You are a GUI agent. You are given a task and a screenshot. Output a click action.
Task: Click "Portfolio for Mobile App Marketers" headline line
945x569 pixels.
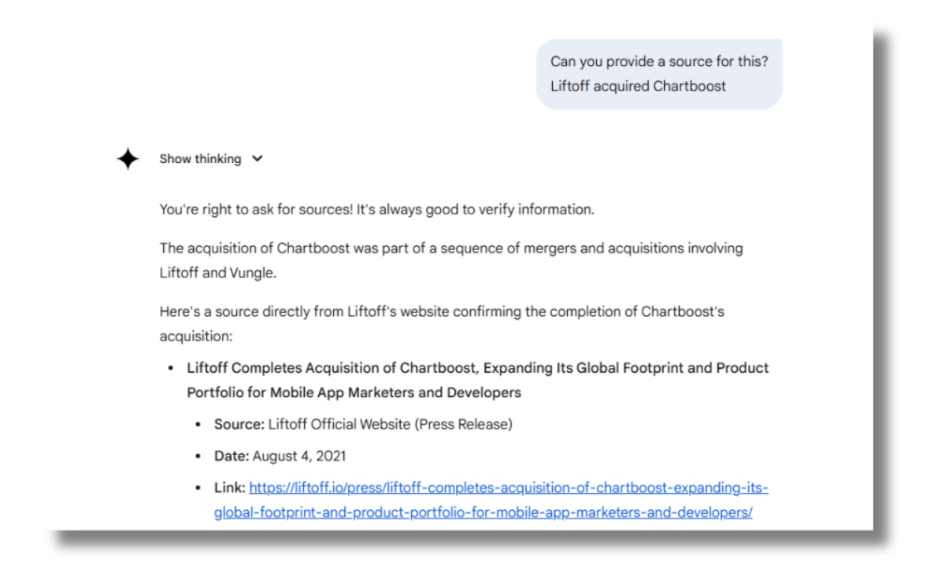tap(354, 392)
